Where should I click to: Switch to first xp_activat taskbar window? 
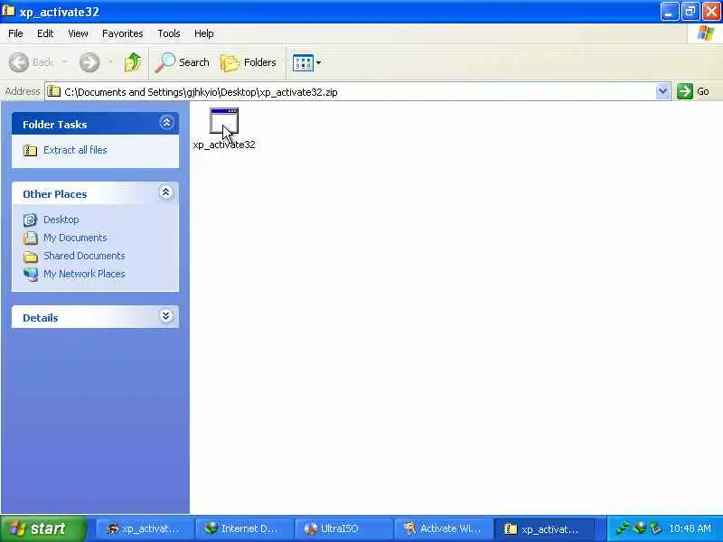click(x=144, y=528)
